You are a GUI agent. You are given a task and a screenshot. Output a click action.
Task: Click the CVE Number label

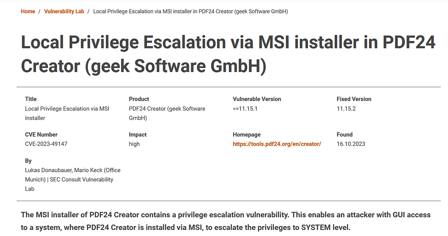coord(41,134)
